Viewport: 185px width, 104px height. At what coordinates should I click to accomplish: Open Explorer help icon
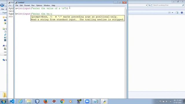[182, 13]
